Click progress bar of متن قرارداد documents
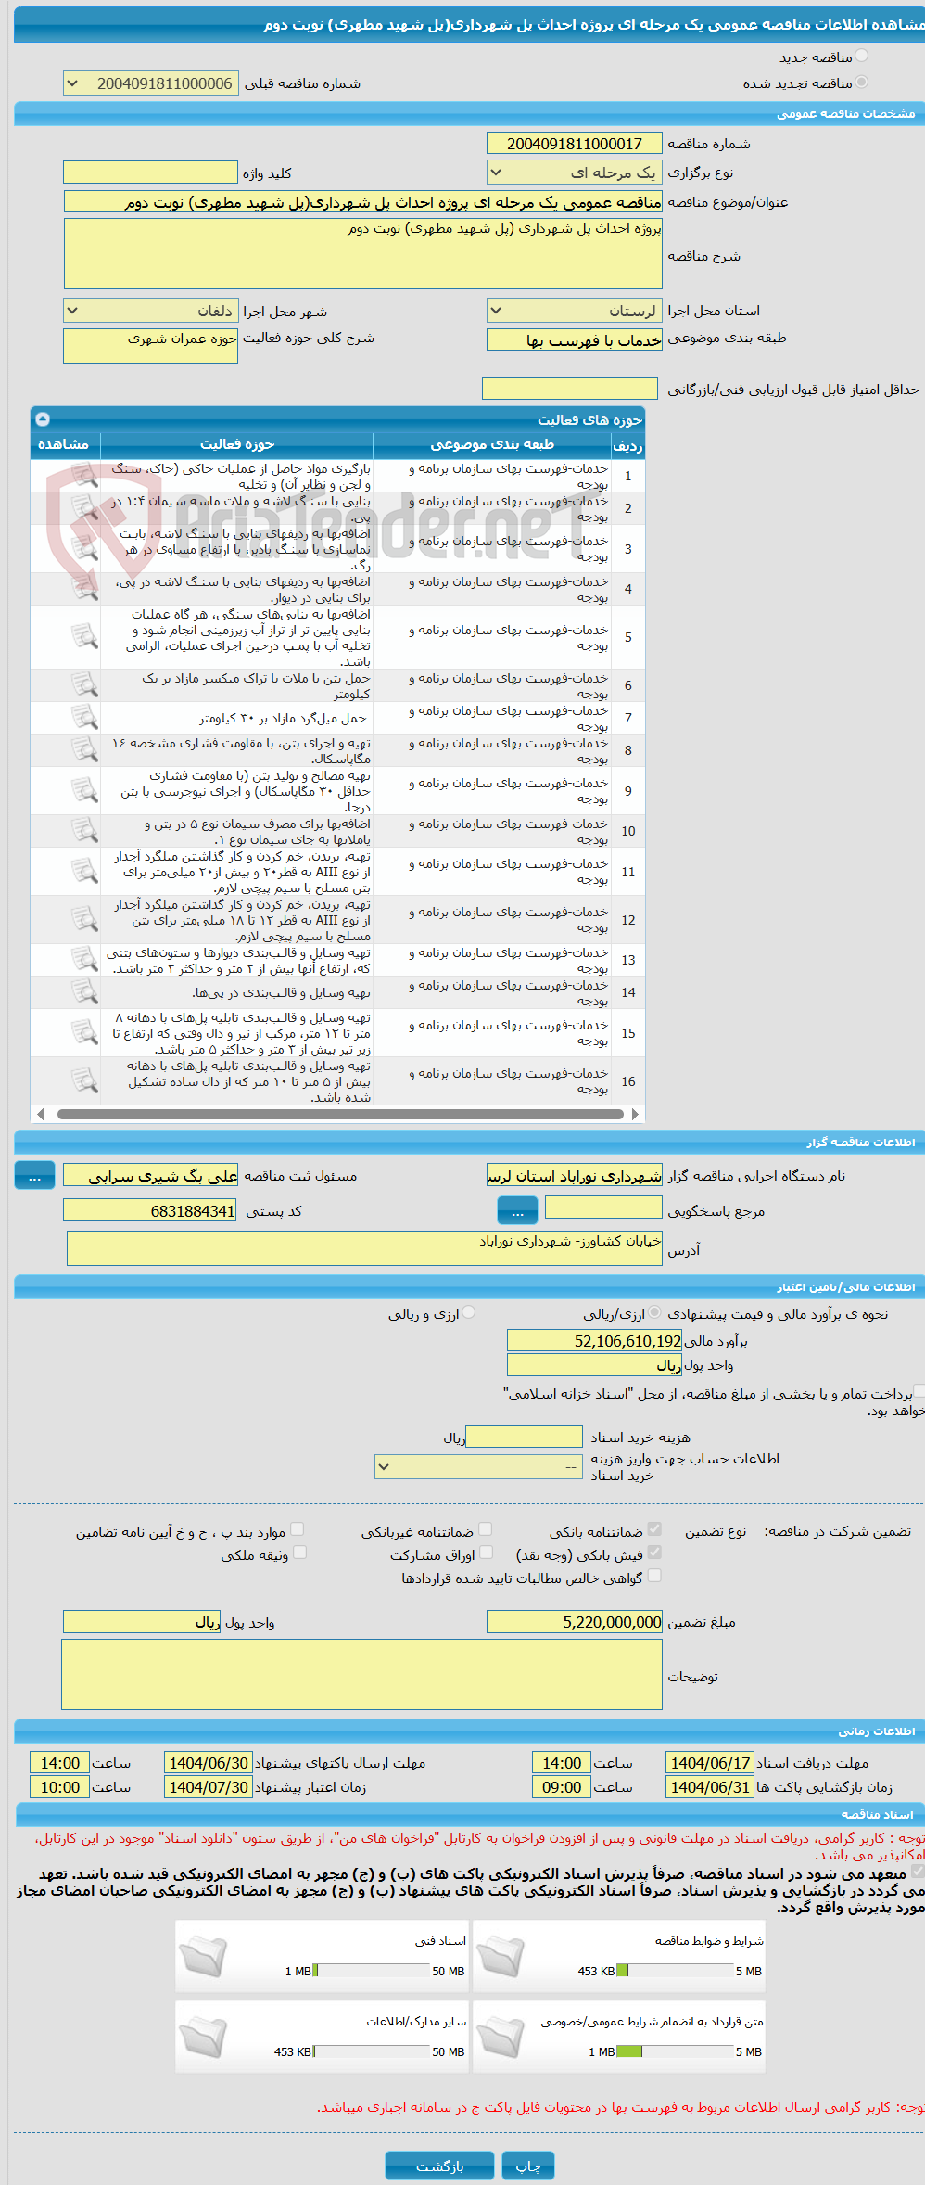925x2185 pixels. click(675, 2051)
